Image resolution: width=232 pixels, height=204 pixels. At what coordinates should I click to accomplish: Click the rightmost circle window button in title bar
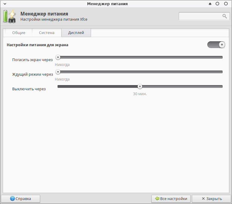click(226, 4)
